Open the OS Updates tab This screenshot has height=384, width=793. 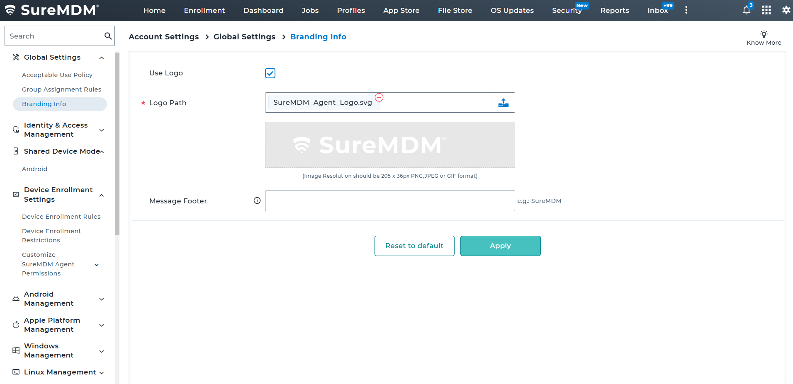point(512,10)
